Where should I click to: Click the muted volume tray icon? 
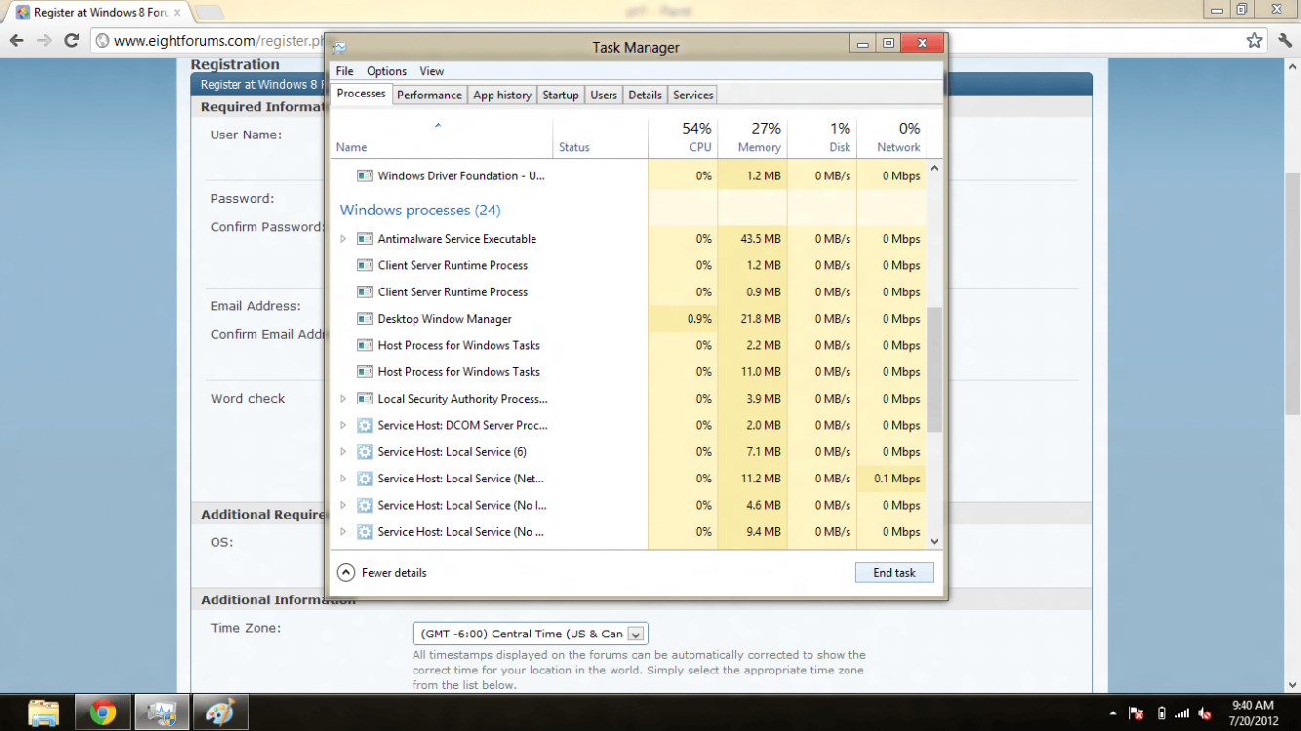(x=1204, y=713)
